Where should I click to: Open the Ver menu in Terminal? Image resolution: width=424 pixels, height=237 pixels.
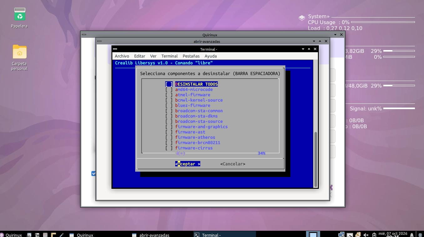pyautogui.click(x=153, y=56)
